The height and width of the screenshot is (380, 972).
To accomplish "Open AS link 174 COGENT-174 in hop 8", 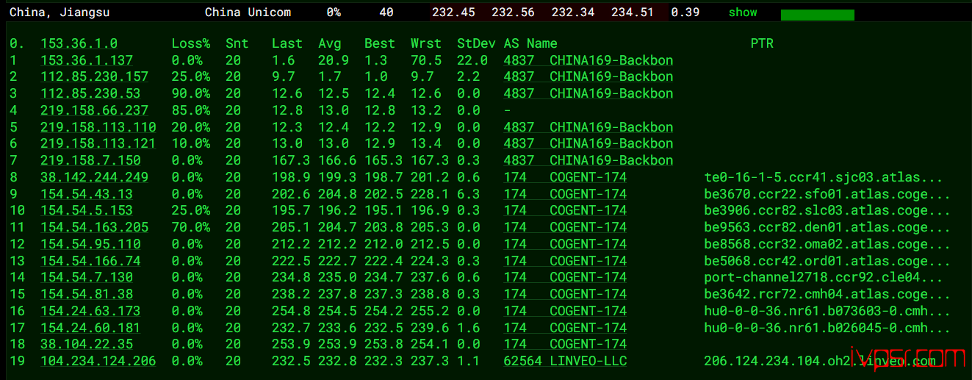I will [x=565, y=177].
